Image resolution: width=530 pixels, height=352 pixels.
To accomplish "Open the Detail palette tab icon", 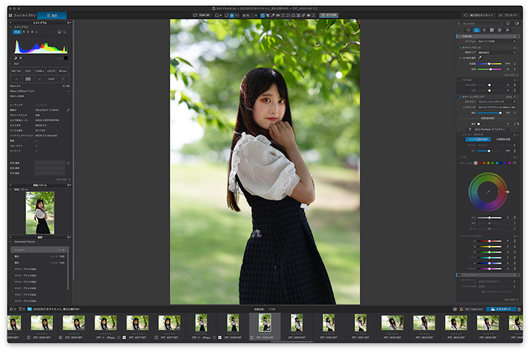I will point(484,30).
